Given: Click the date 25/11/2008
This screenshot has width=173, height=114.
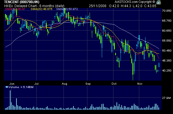Looking at the screenshot, I should pyautogui.click(x=98, y=6).
